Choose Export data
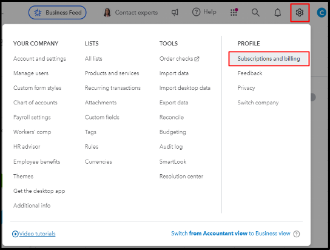Image resolution: width=330 pixels, height=250 pixels. pyautogui.click(x=174, y=103)
